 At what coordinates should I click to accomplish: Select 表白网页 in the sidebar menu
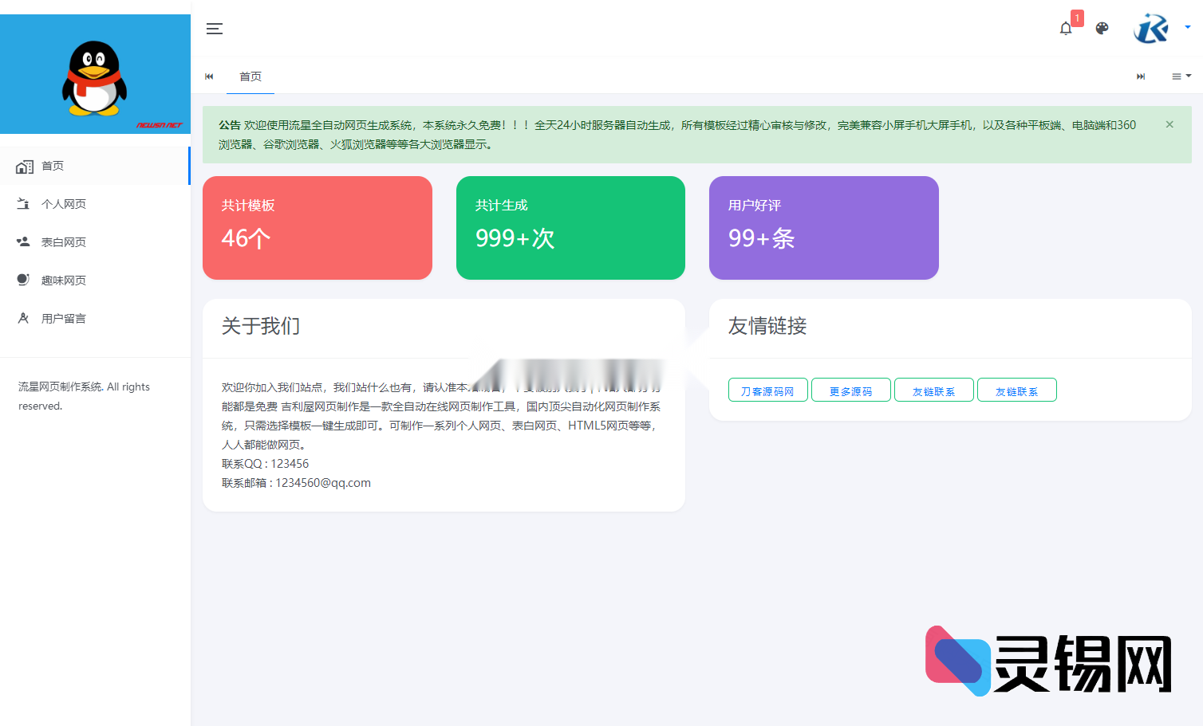coord(64,241)
